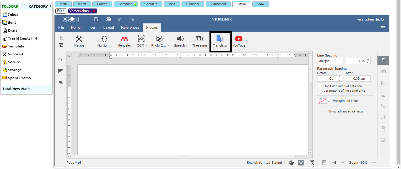Click the Save document icon
The image size is (401, 169).
(x=96, y=19)
